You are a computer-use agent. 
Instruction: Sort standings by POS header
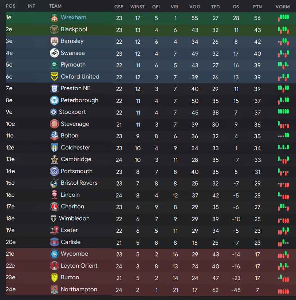[11, 6]
